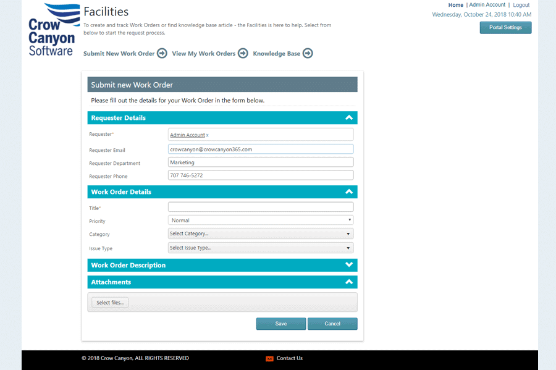Click the envelope icon next to Contact Us
Image resolution: width=556 pixels, height=370 pixels.
pyautogui.click(x=269, y=359)
